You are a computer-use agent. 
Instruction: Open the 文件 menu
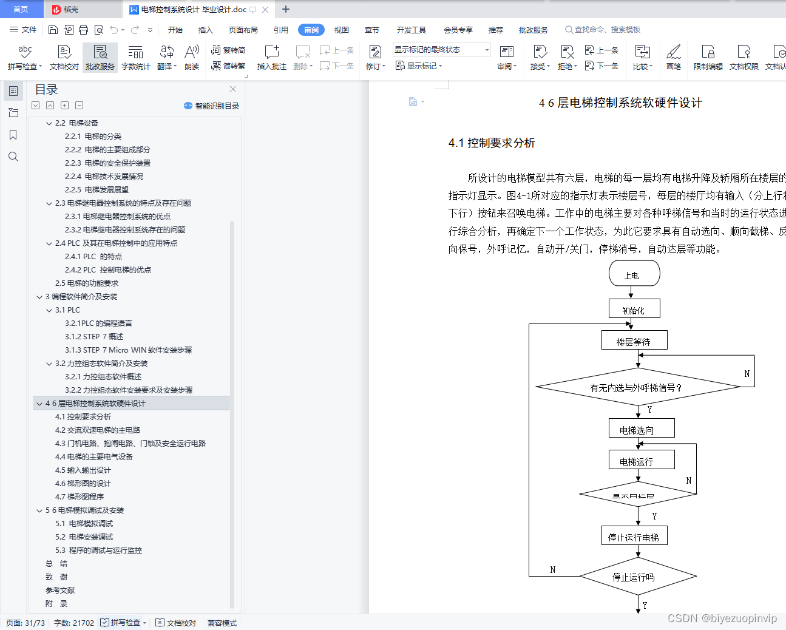pyautogui.click(x=23, y=30)
